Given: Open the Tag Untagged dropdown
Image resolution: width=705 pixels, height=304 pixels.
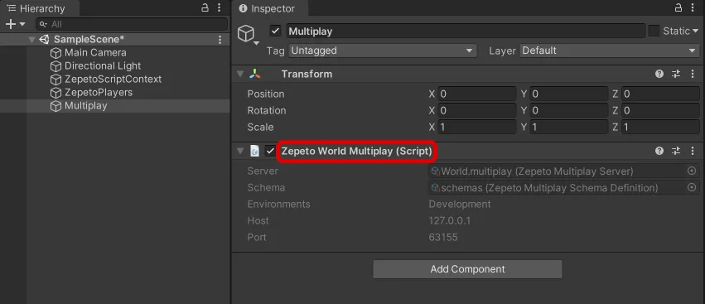Looking at the screenshot, I should (x=382, y=51).
